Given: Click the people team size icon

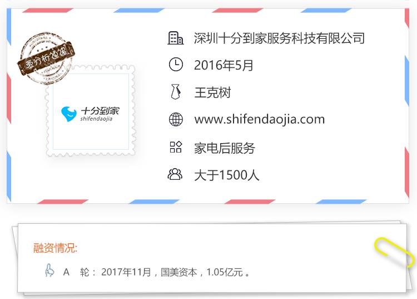Looking at the screenshot, I should tap(175, 174).
